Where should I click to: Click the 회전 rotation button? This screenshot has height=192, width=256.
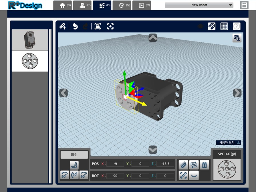[x=74, y=155]
